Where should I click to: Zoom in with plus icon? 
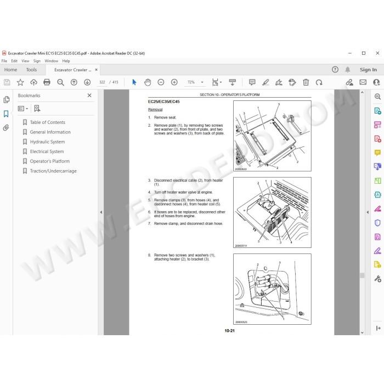pos(174,82)
